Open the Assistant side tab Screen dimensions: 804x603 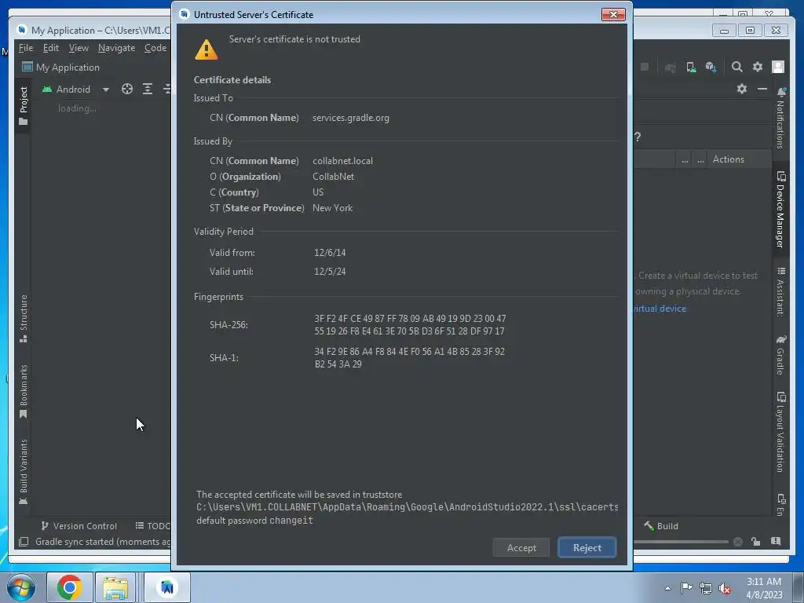(781, 292)
